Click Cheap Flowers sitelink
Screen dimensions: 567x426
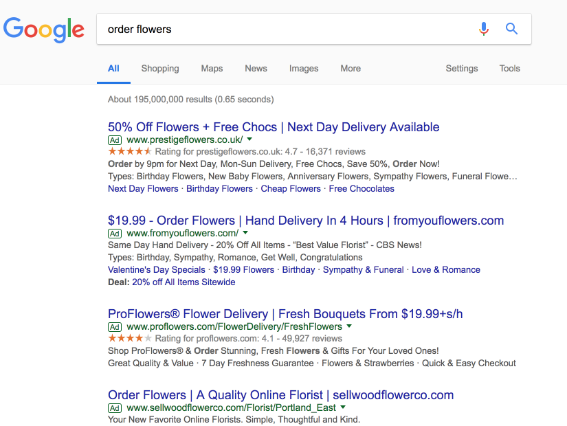pos(291,188)
